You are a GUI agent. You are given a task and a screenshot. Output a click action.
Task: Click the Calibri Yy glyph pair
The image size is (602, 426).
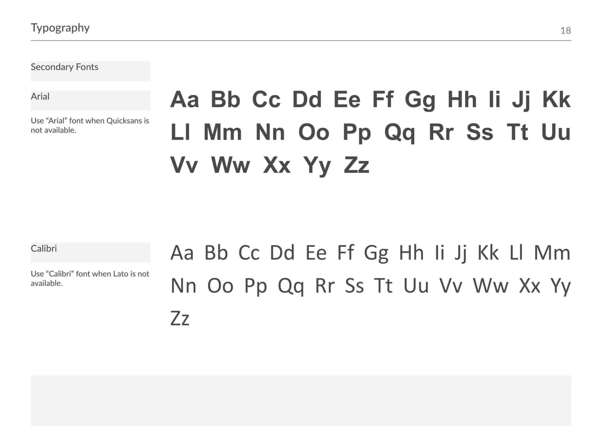[560, 287]
